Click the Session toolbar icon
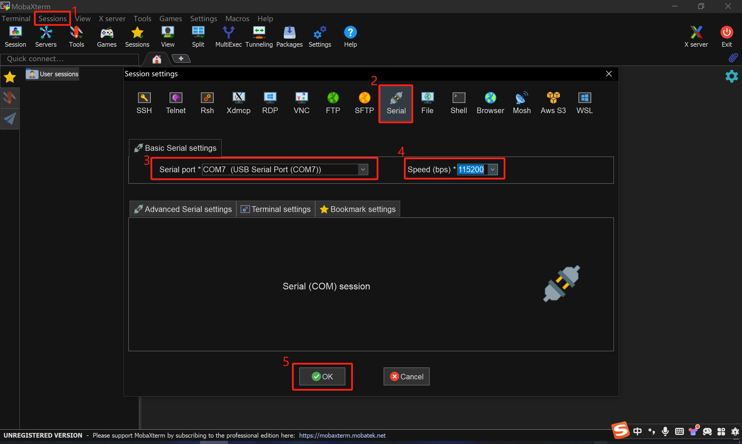Screen dimensions: 742x444 coord(15,37)
